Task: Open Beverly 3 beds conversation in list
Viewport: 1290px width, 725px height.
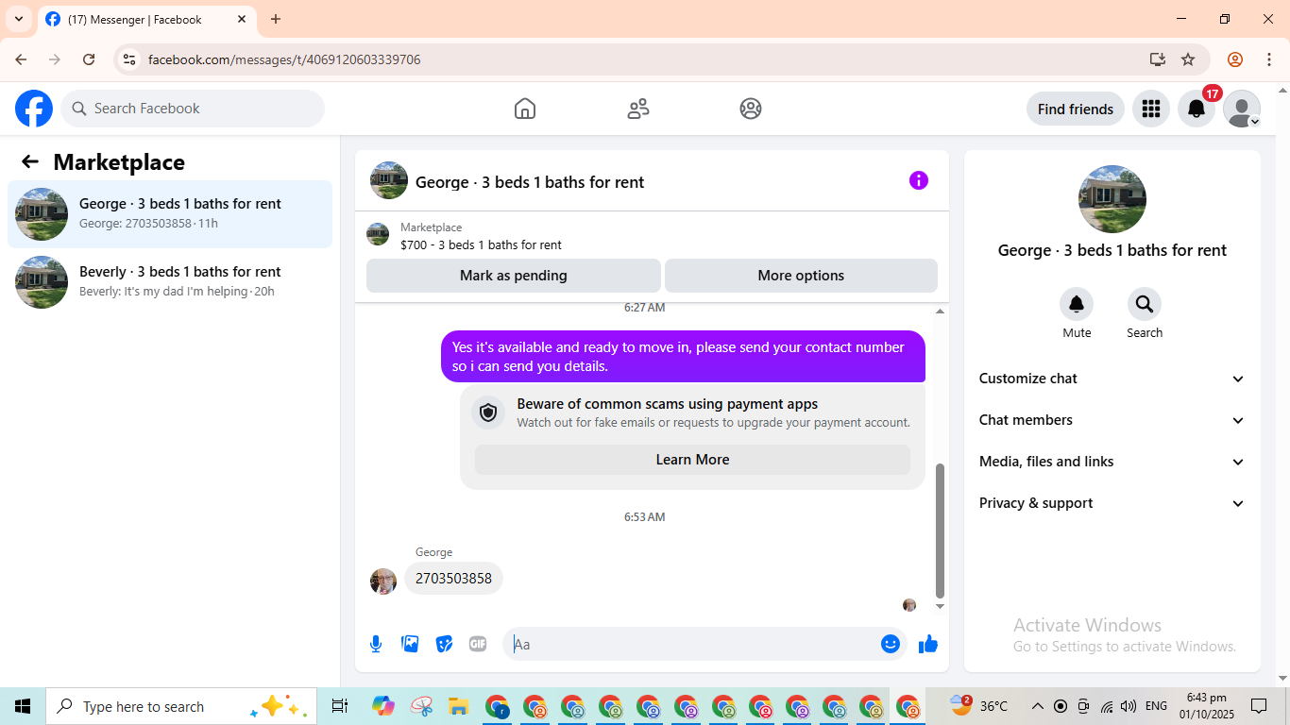Action: coord(170,282)
